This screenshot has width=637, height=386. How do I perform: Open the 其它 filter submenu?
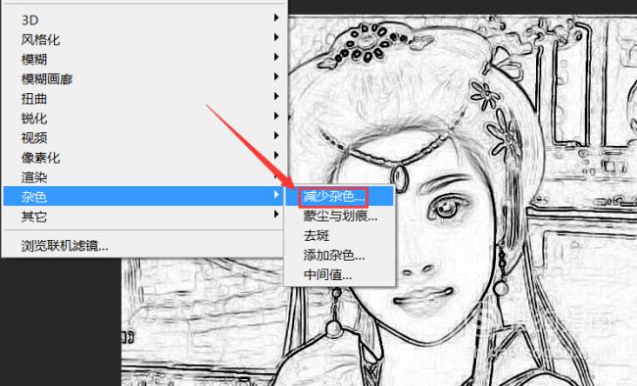click(x=143, y=217)
